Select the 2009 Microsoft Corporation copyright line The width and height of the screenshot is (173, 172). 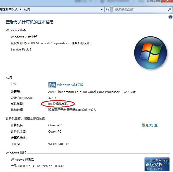(51, 43)
